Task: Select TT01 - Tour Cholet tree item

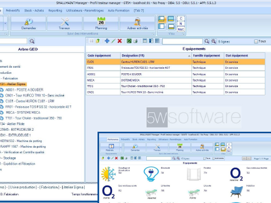Action: 33,118
